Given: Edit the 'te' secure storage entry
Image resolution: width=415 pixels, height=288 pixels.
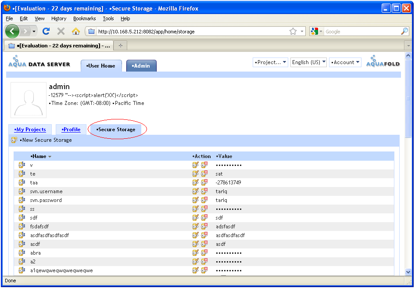Looking at the screenshot, I should pyautogui.click(x=195, y=174).
